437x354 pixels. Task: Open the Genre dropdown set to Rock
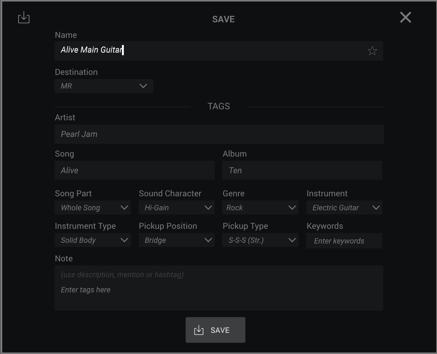(260, 208)
